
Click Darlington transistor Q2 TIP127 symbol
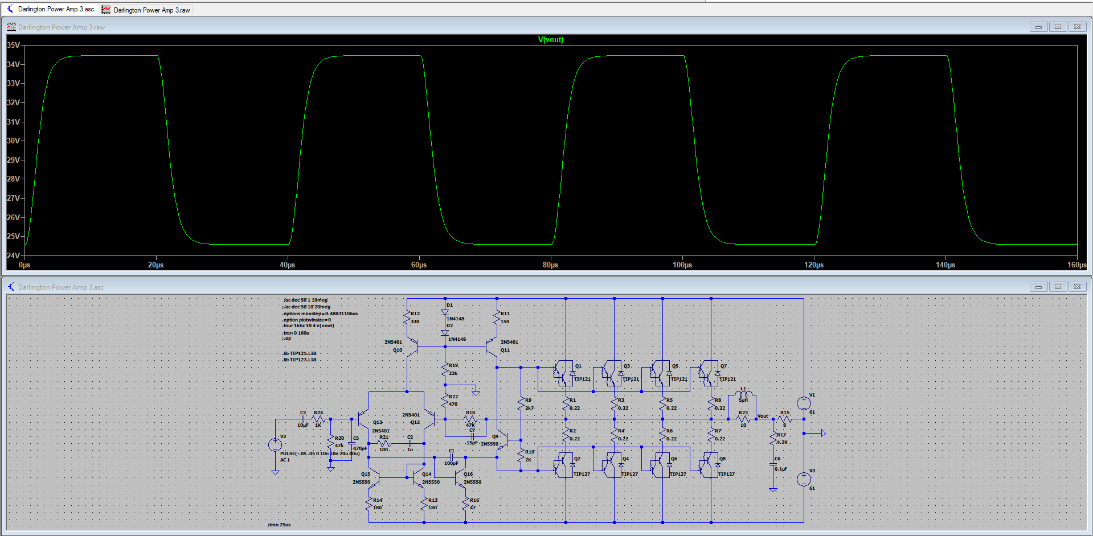point(564,465)
